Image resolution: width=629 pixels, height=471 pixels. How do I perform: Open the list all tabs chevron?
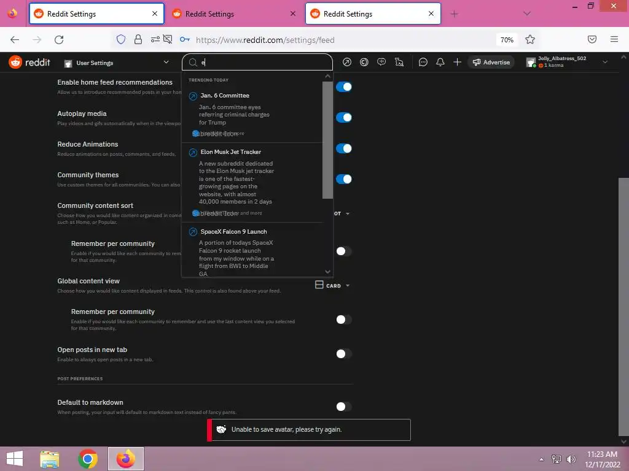(527, 13)
